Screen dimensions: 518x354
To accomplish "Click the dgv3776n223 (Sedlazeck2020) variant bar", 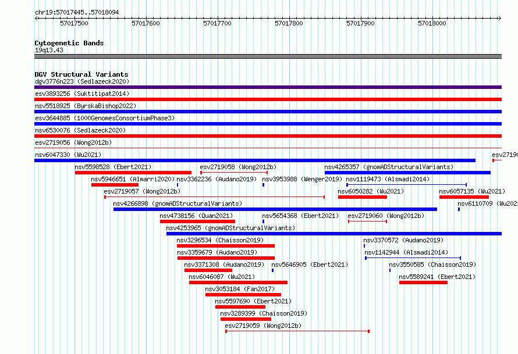I will 268,87.
